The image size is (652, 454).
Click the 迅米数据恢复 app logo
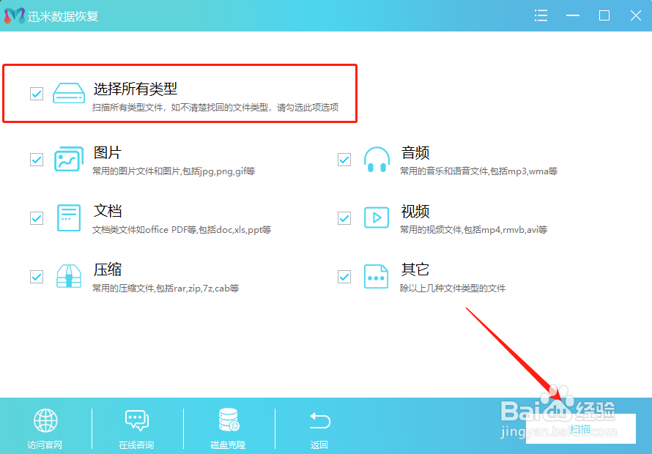[15, 16]
